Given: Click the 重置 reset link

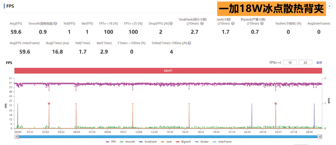Looking at the screenshot, I should [x=319, y=62].
